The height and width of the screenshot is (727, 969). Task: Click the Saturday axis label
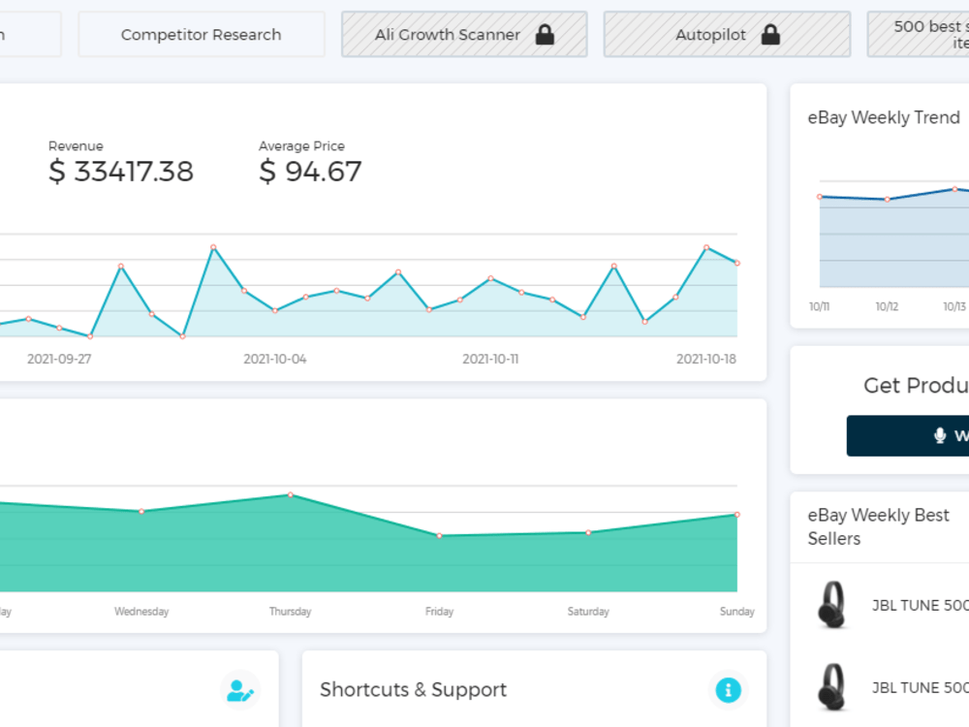click(x=588, y=612)
